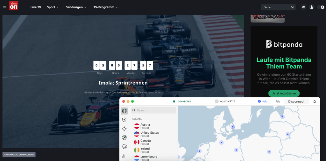Toggle the dark mode switch
Image resolution: width=326 pixels, height=161 pixels.
[321, 7]
